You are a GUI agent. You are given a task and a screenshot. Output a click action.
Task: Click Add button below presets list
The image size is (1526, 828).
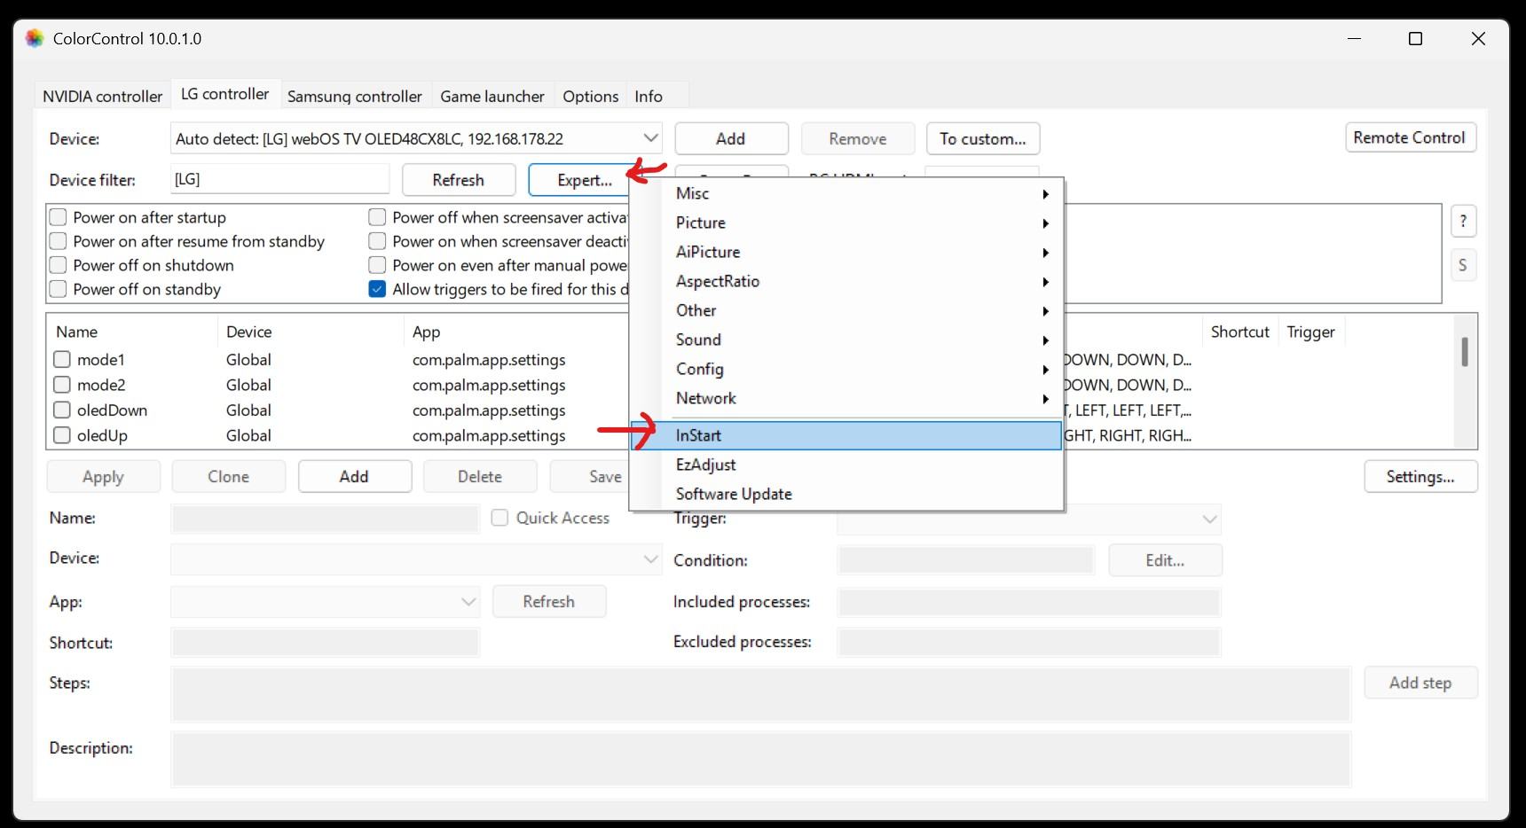354,476
